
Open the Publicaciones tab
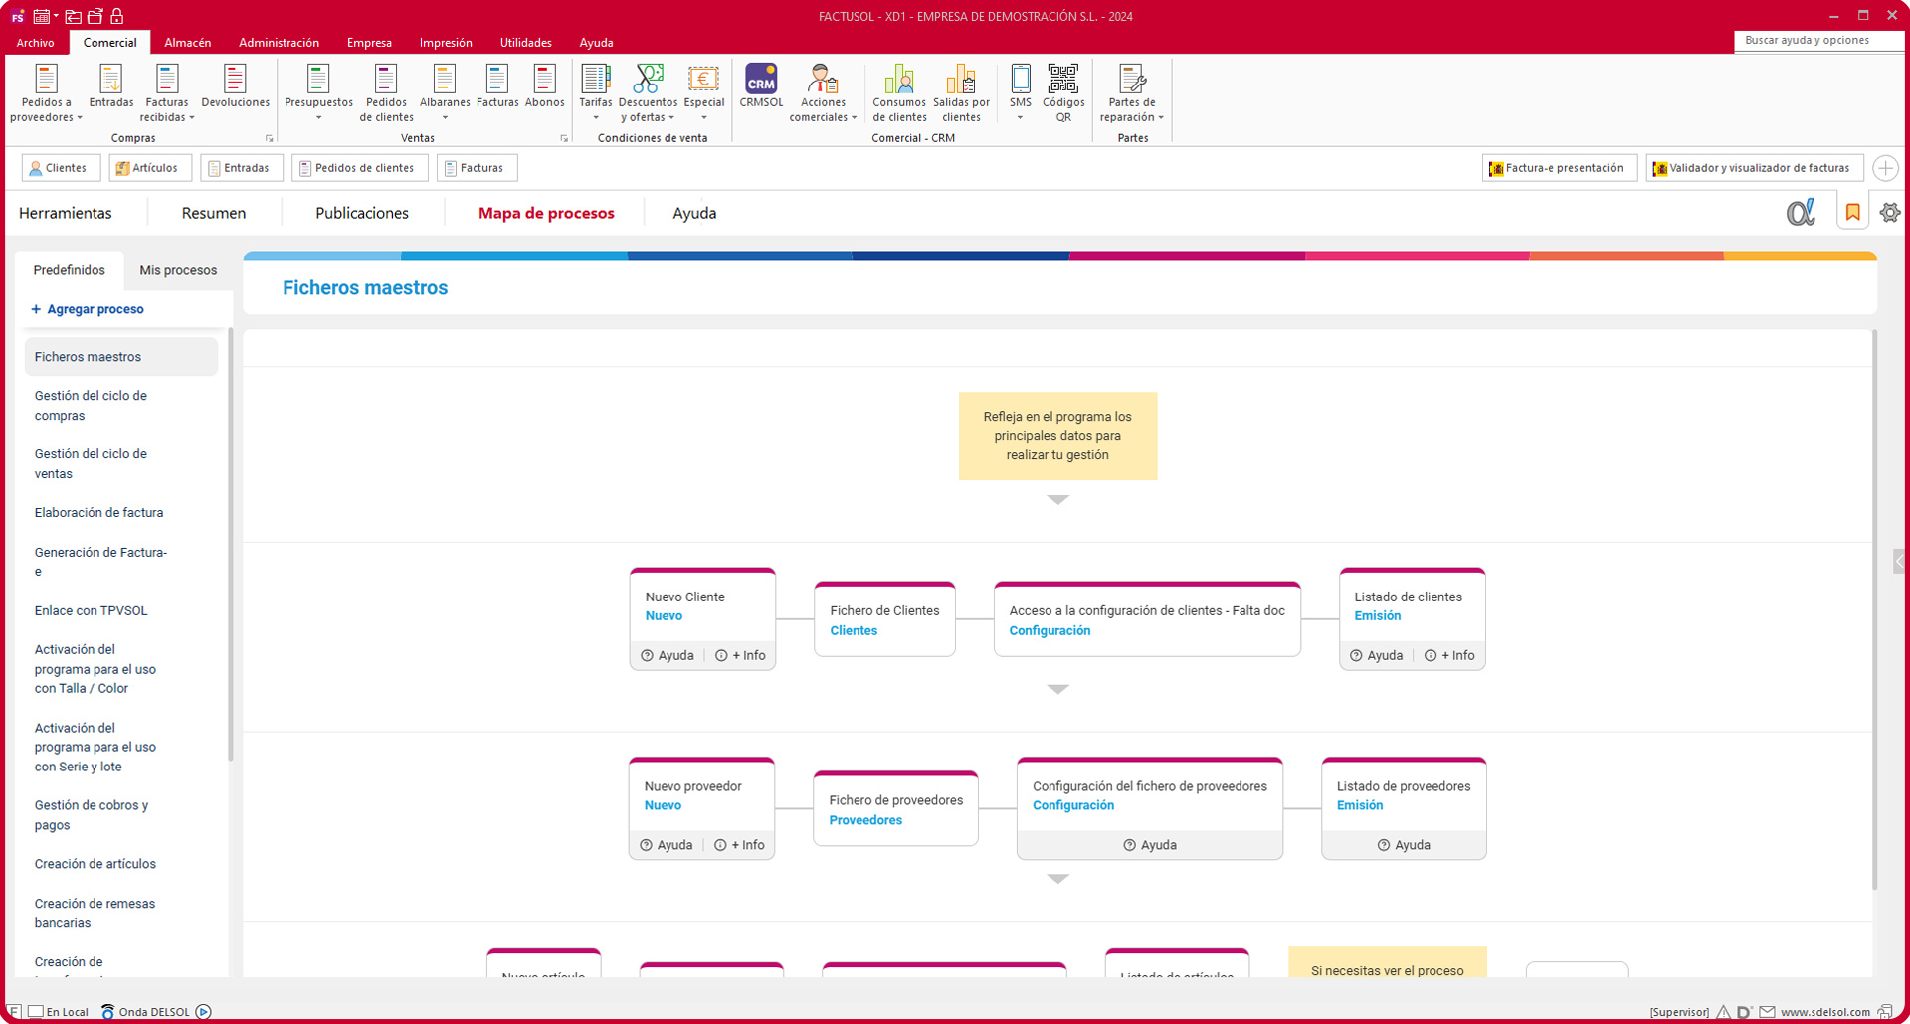362,213
